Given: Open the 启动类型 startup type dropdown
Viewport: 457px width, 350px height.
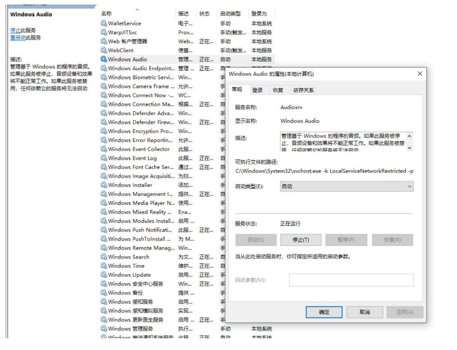Looking at the screenshot, I should (346, 186).
